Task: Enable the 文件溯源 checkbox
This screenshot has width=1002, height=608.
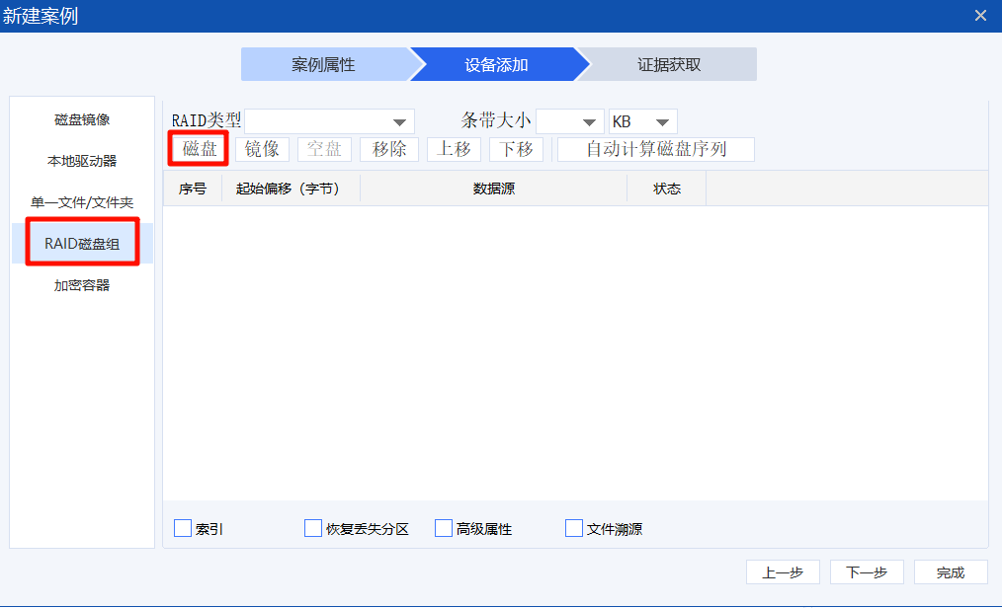Action: (x=574, y=528)
